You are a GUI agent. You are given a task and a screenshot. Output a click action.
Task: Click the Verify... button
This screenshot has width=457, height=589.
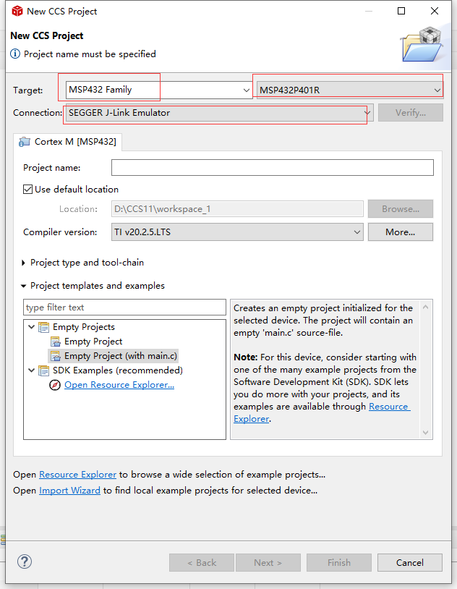411,113
